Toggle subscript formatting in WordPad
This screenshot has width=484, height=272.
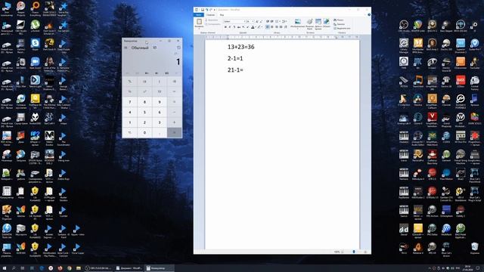click(244, 27)
